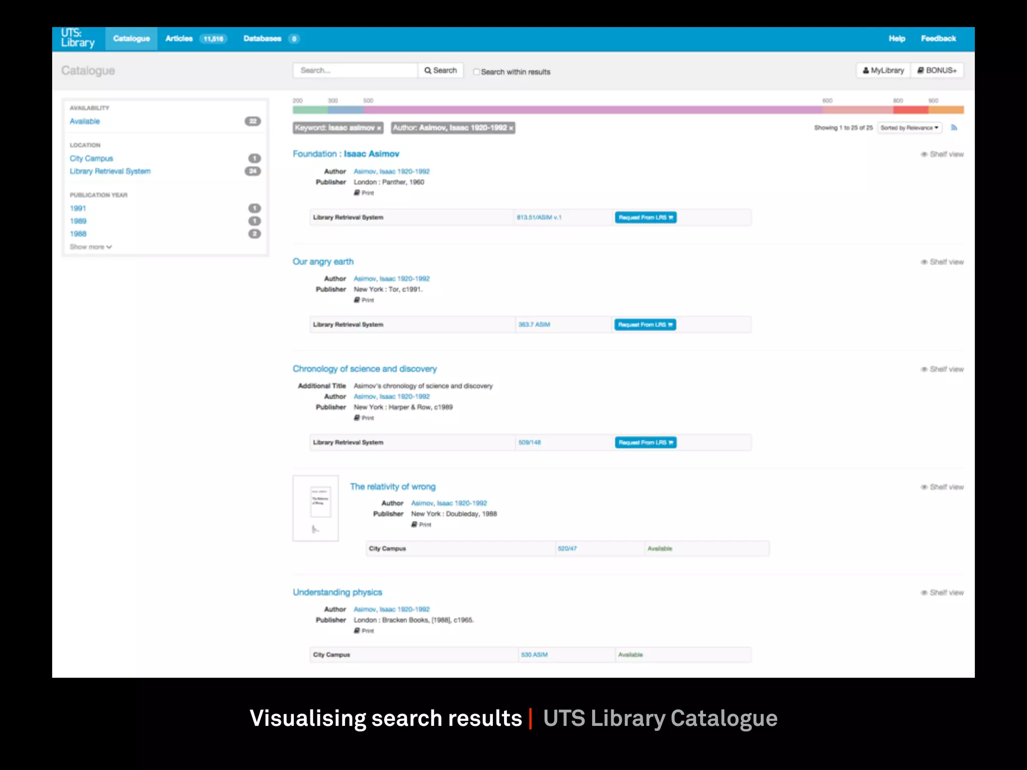The image size is (1027, 770).
Task: Switch to the Databases tab
Action: (x=262, y=39)
